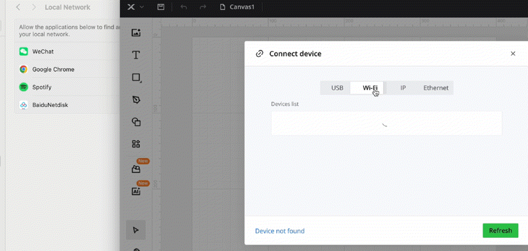Open the combine shapes tool
Viewport: 528px width, 251px height.
[x=136, y=122]
